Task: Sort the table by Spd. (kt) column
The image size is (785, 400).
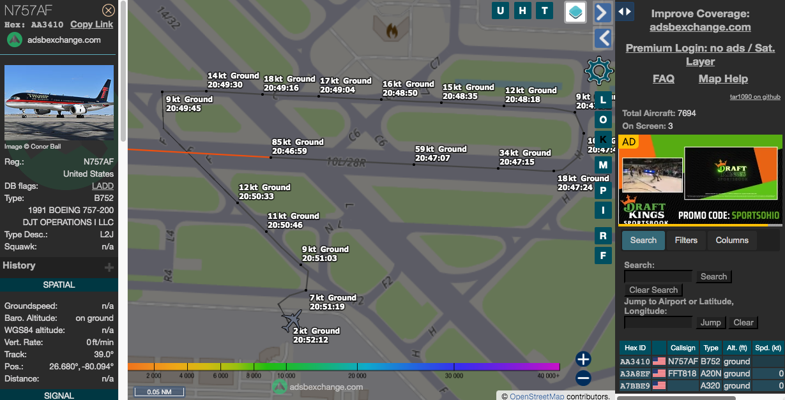Action: coord(768,348)
